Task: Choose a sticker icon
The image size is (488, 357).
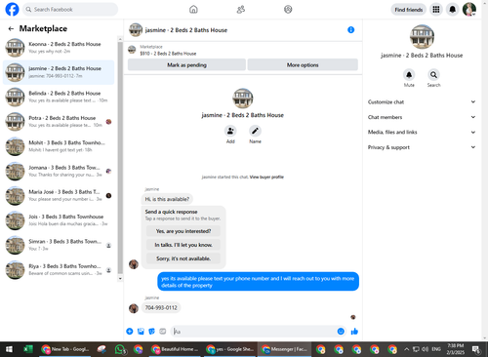Action: pos(151,332)
